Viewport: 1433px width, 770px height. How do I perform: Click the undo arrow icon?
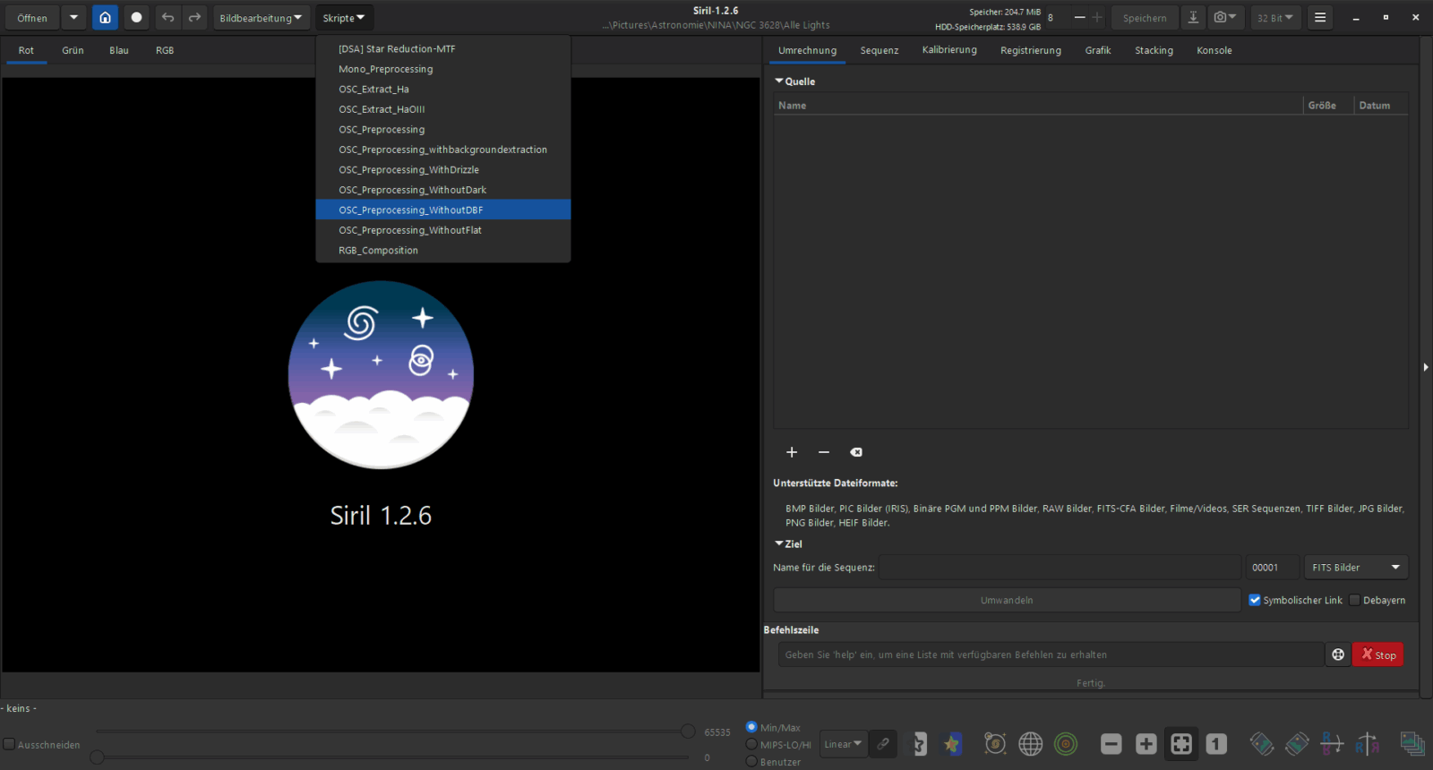pos(167,17)
